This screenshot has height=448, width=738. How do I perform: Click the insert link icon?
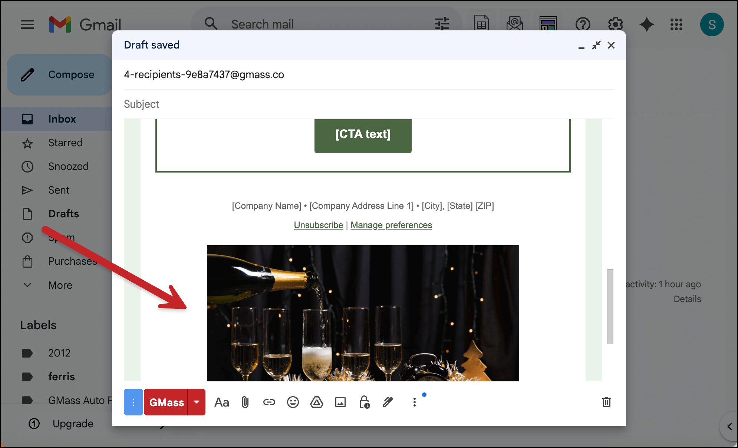point(269,402)
